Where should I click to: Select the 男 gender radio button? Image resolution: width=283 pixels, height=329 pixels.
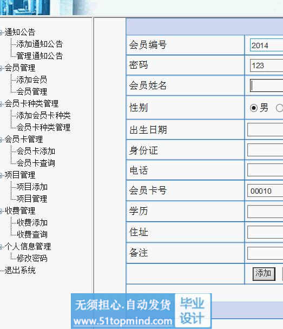pos(254,108)
